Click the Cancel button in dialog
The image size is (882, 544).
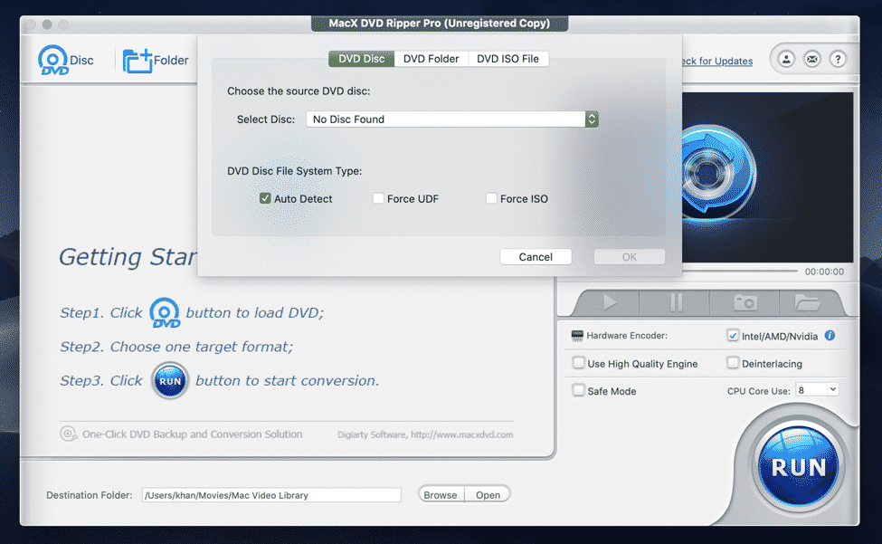pyautogui.click(x=536, y=257)
